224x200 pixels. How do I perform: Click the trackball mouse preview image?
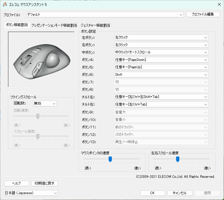[41, 59]
